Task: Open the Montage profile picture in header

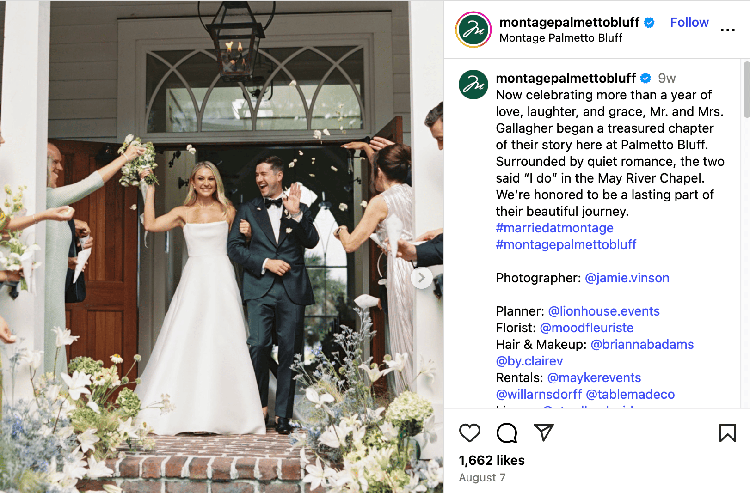Action: pyautogui.click(x=473, y=30)
